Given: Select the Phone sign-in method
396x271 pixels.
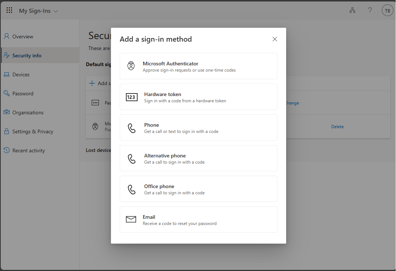Looking at the screenshot, I should (198, 127).
